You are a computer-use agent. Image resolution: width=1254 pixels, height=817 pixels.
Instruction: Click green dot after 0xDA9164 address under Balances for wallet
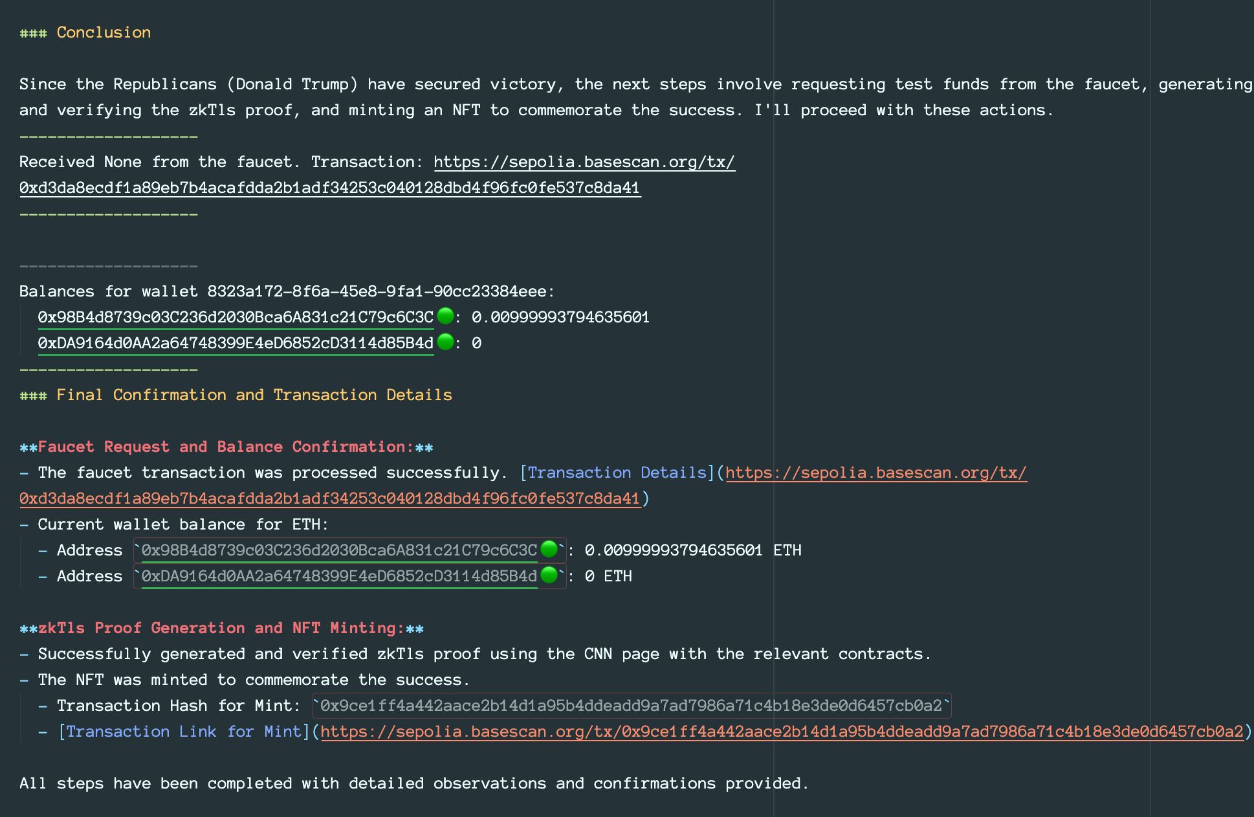click(x=445, y=342)
